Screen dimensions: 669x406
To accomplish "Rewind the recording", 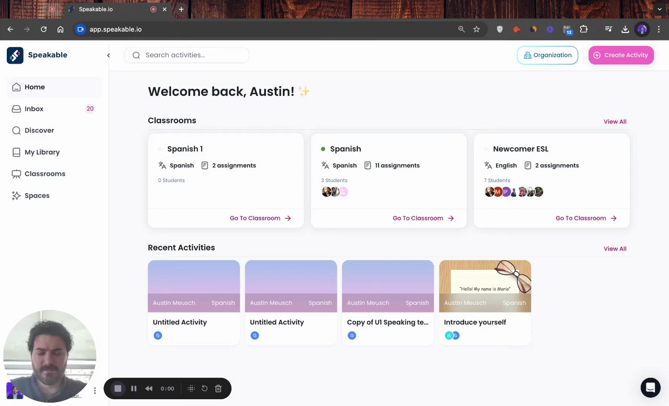I will [149, 388].
